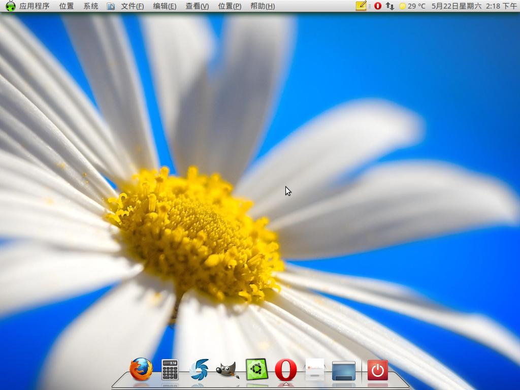The width and height of the screenshot is (520, 390).
Task: Click the Opera browser dock icon
Action: point(286,370)
